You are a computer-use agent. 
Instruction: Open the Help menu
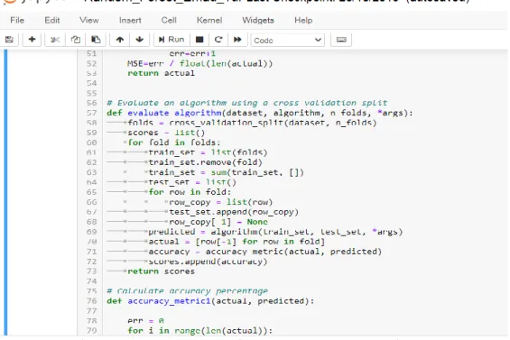pyautogui.click(x=303, y=20)
